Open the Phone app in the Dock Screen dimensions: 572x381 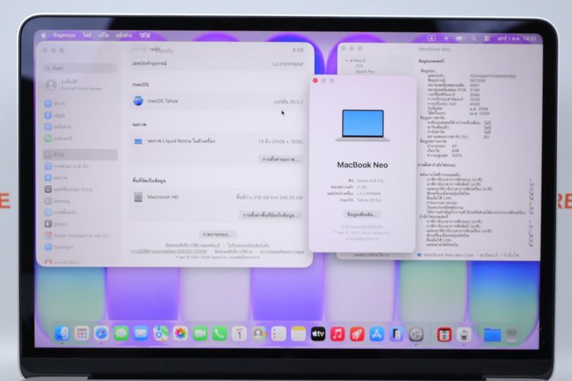click(x=219, y=334)
